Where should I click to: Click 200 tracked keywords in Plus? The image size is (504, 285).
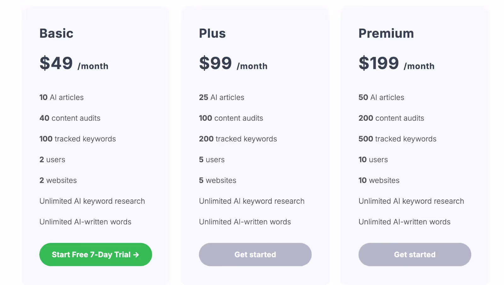pos(238,139)
